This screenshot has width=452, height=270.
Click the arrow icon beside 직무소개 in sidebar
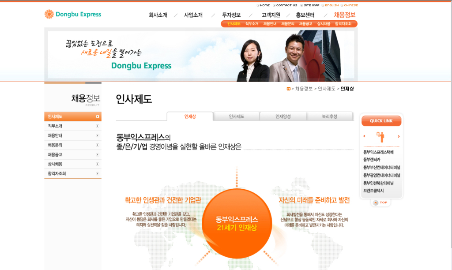(x=98, y=126)
